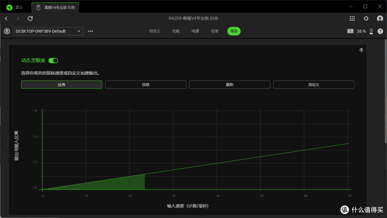
Task: Open the user account avatar
Action: click(x=380, y=19)
